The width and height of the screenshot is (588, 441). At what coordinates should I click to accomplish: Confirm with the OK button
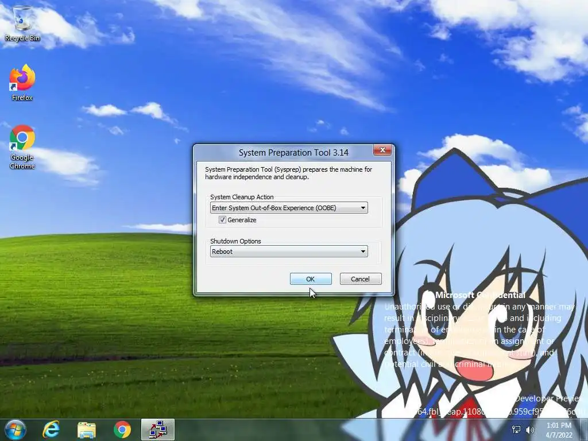[x=311, y=279]
